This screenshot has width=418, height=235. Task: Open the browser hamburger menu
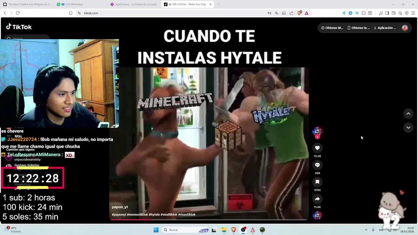point(413,13)
